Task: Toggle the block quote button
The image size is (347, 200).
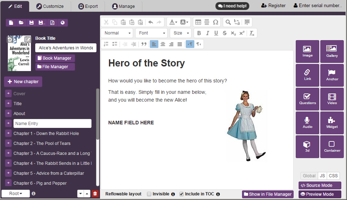Action: [144, 44]
